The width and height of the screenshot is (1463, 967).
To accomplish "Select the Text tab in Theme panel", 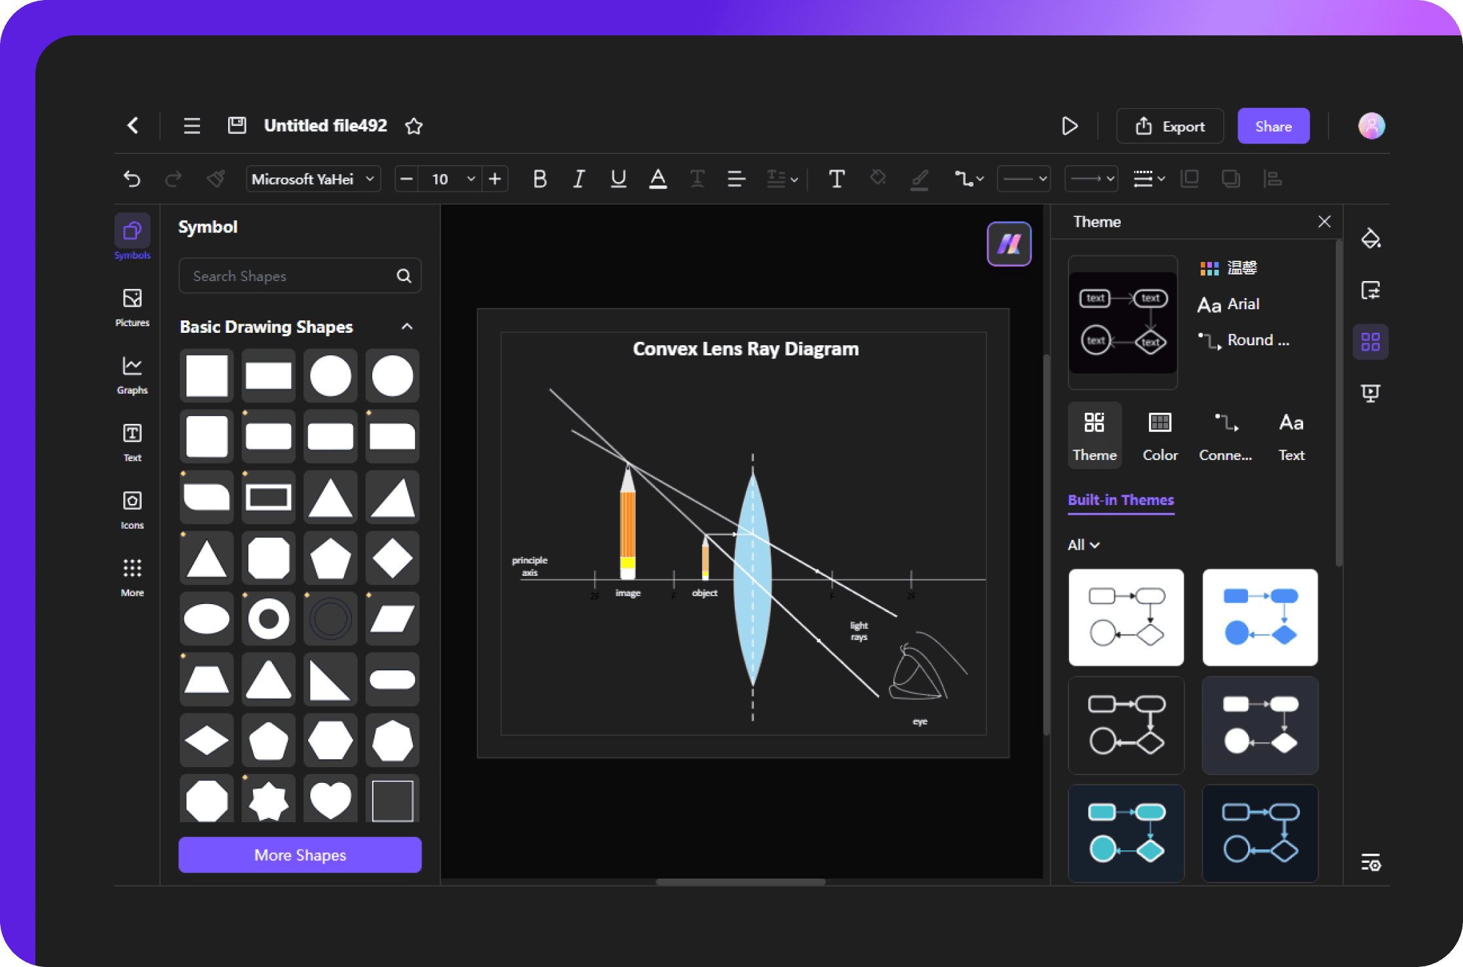I will coord(1293,437).
